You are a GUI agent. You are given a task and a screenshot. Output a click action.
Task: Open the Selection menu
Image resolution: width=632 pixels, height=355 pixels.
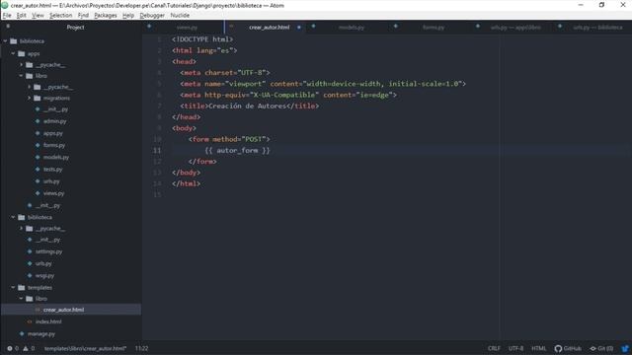[x=61, y=16]
